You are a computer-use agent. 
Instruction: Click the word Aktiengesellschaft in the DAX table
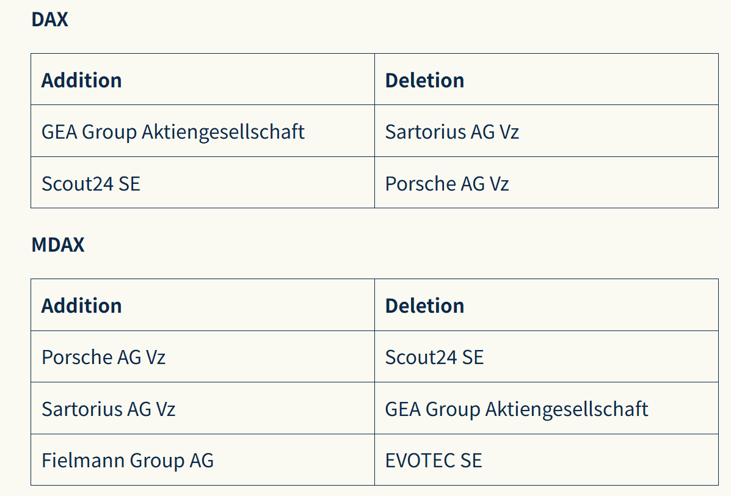[x=223, y=131]
